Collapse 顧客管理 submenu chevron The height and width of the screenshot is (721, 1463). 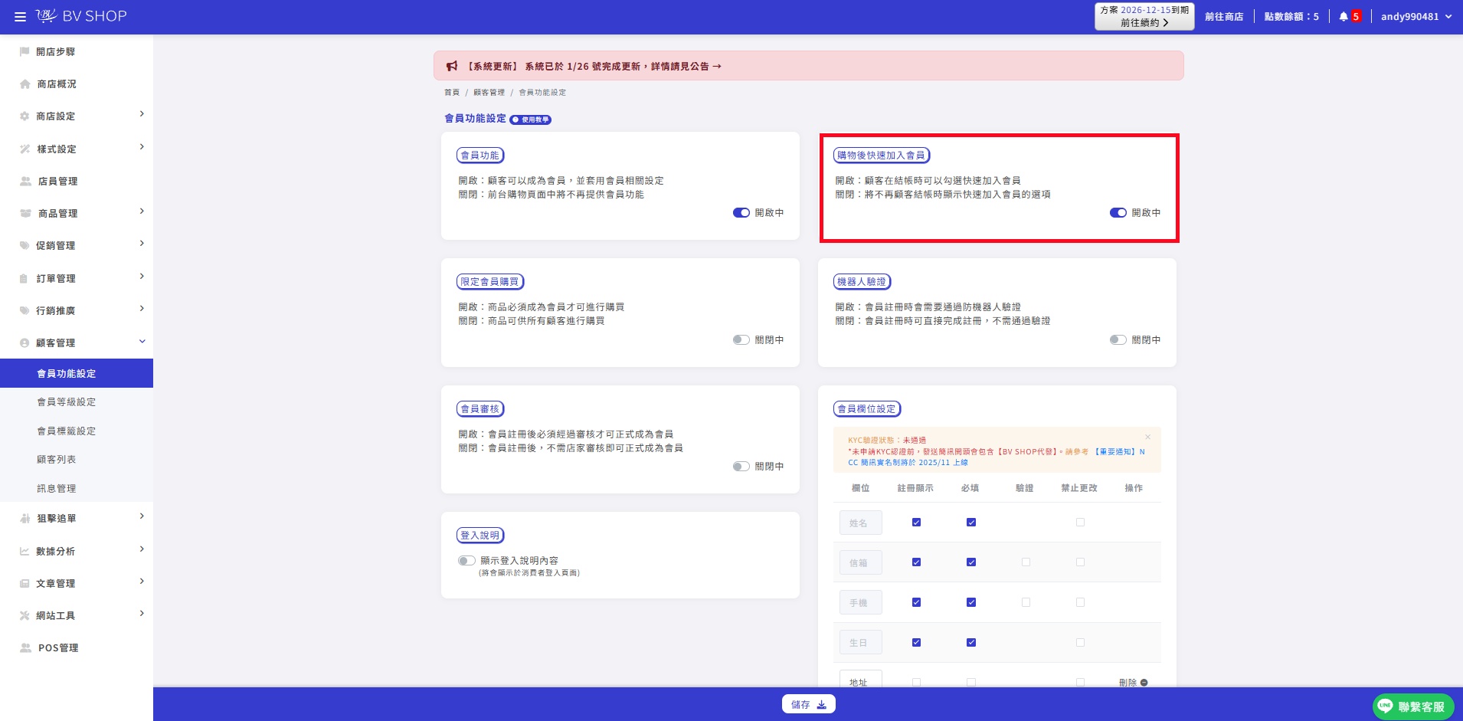tap(142, 341)
